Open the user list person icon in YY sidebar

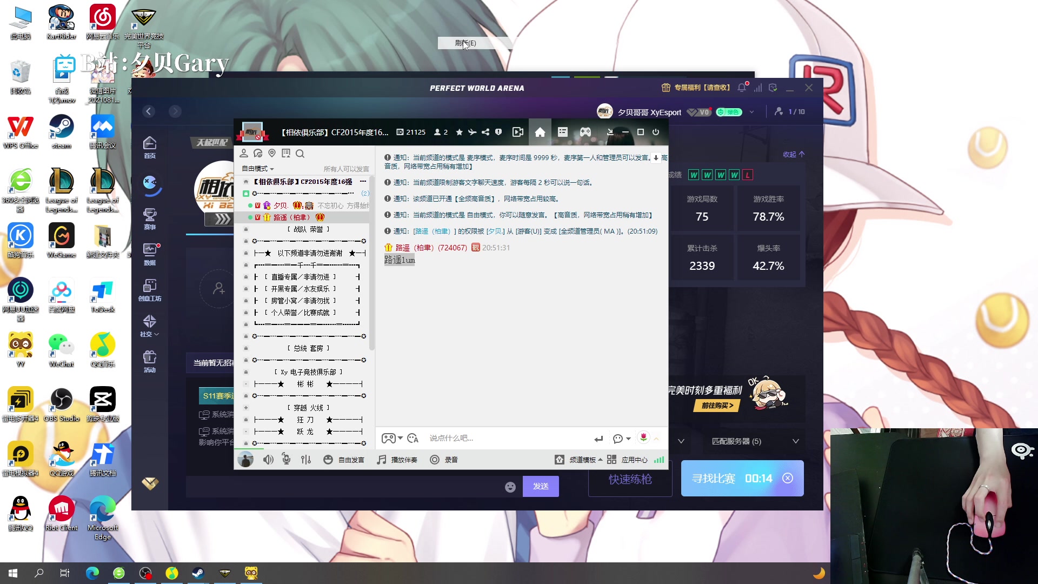pos(244,154)
